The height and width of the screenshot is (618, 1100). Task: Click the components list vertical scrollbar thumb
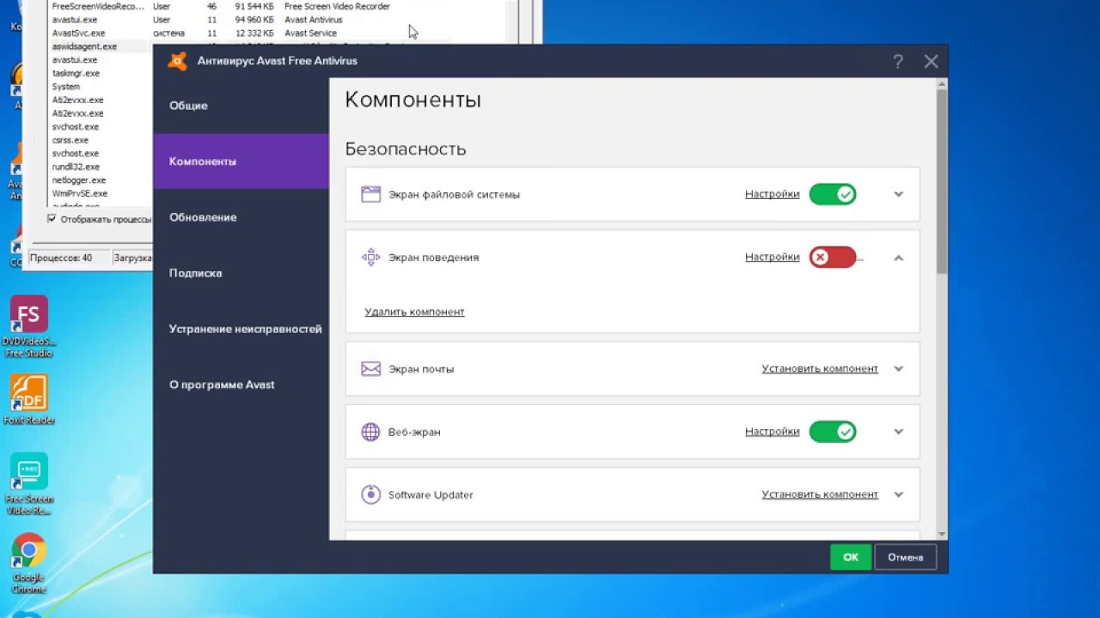point(942,181)
